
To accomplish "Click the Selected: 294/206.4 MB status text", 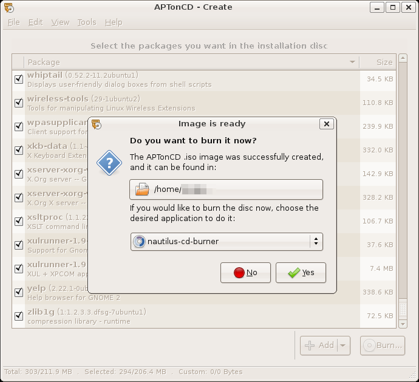I will [125, 372].
